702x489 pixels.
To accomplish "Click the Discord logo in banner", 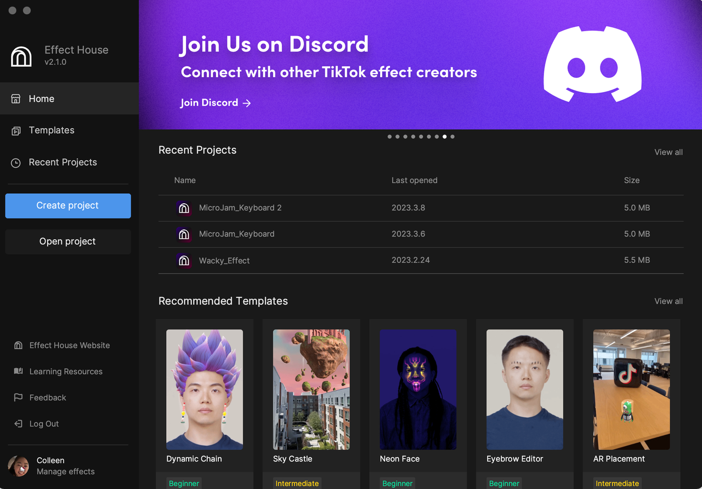I will point(592,65).
